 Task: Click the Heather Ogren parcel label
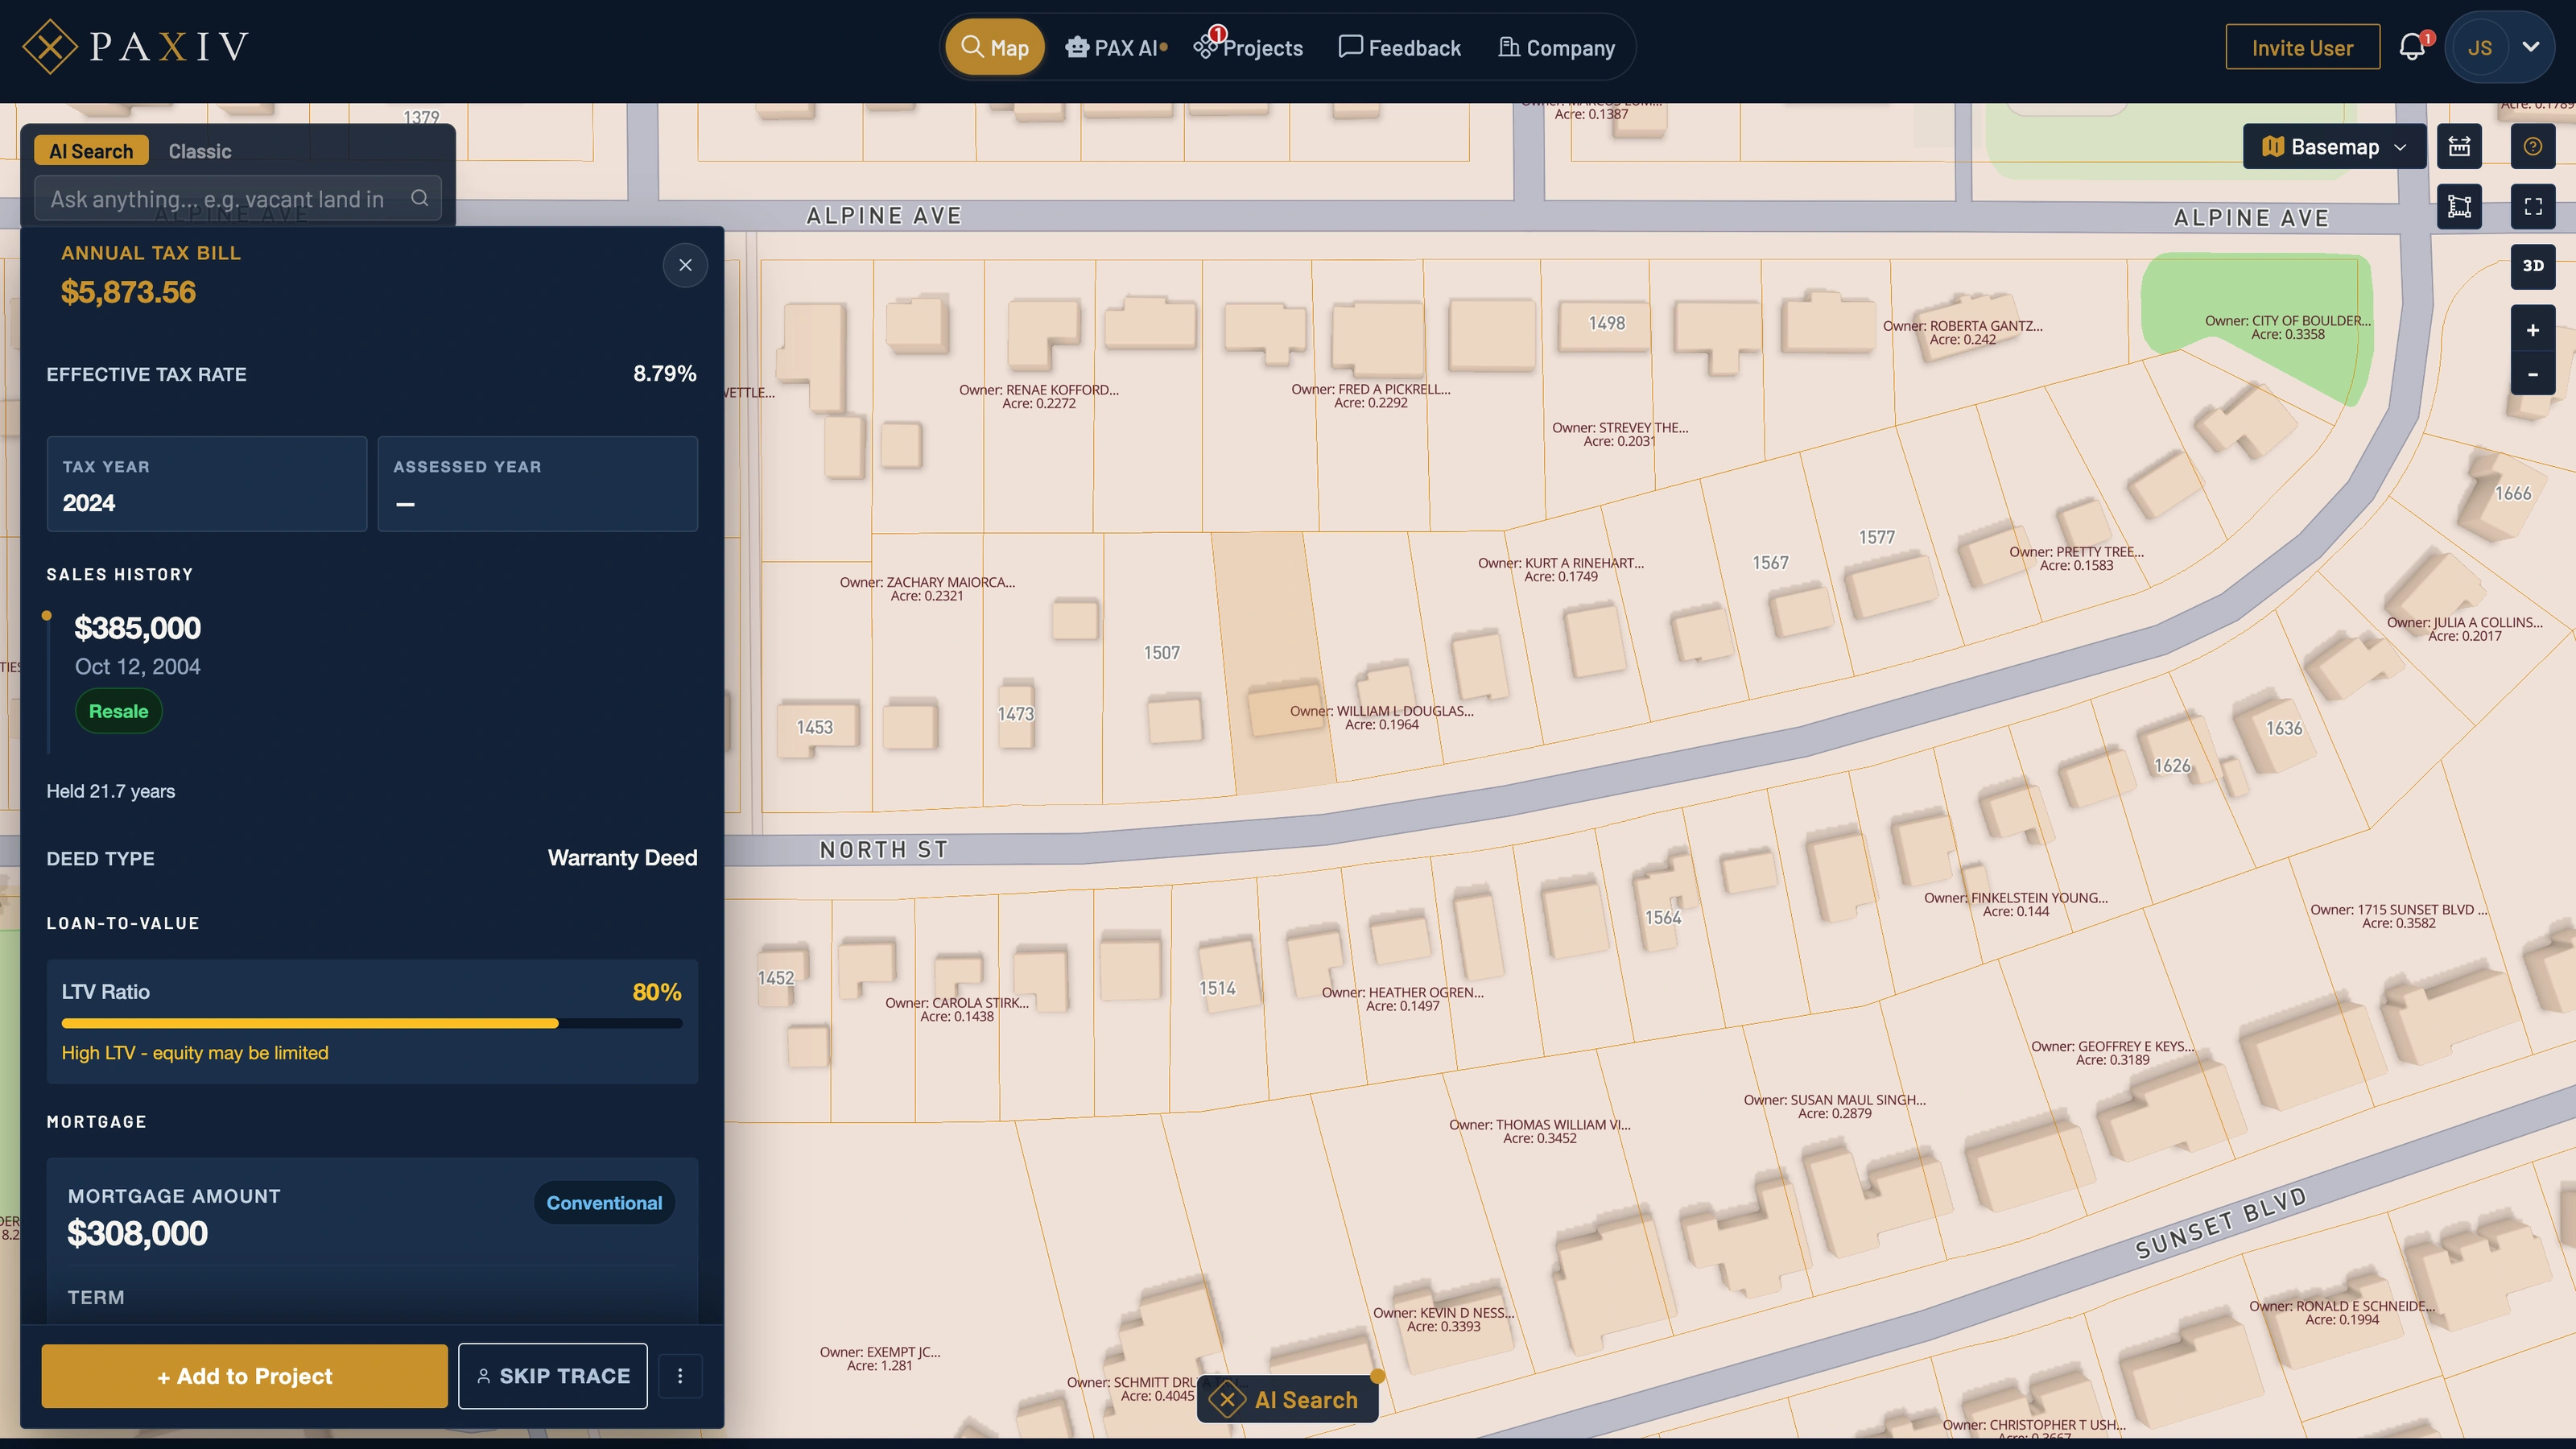1402,999
